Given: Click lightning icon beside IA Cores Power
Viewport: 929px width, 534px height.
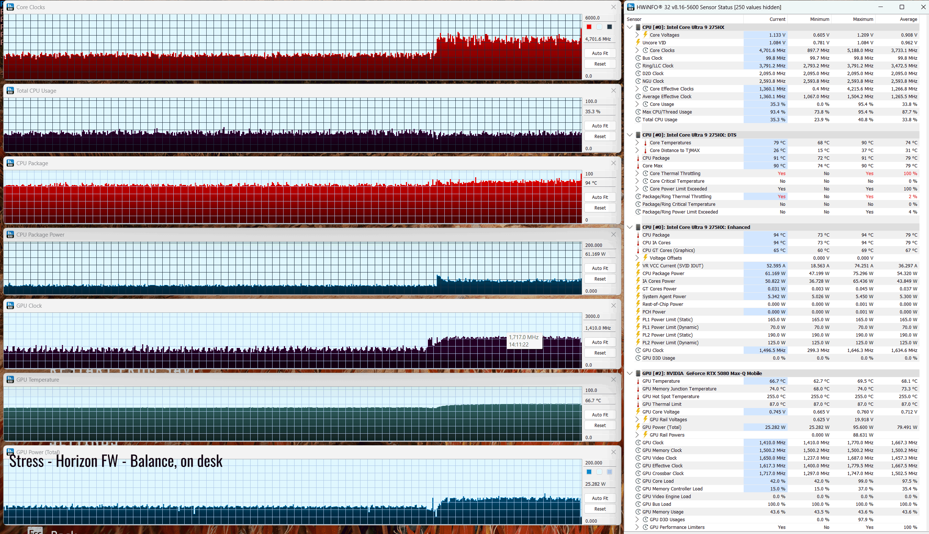Looking at the screenshot, I should pos(638,281).
